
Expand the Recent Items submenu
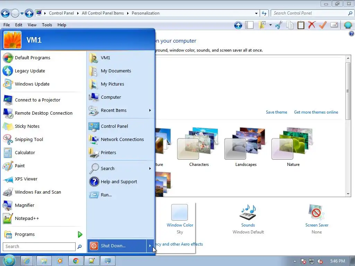150,110
